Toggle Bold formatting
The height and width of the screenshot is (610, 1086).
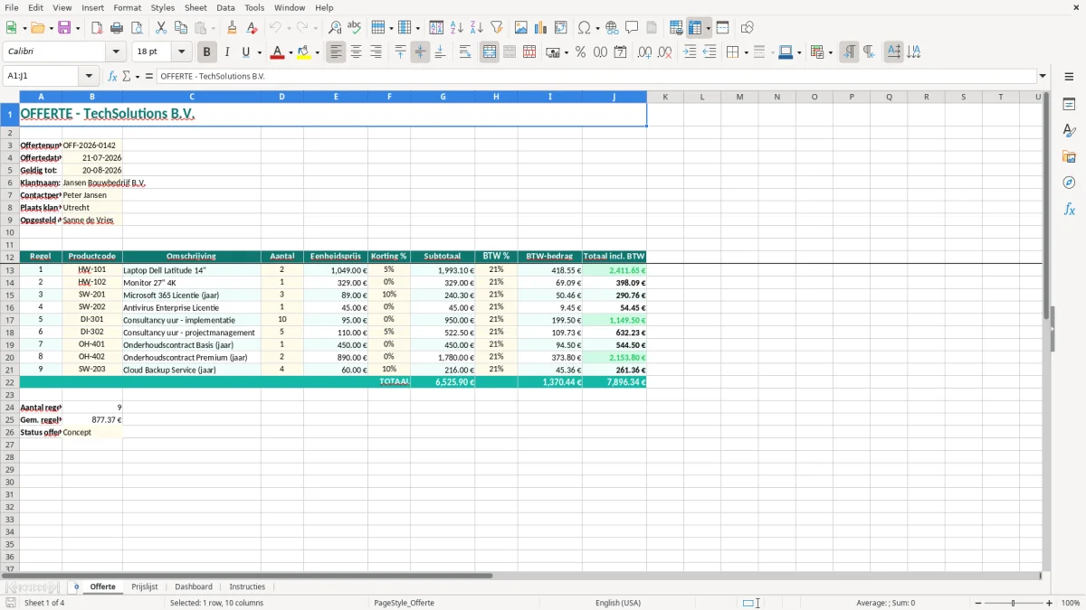(207, 52)
